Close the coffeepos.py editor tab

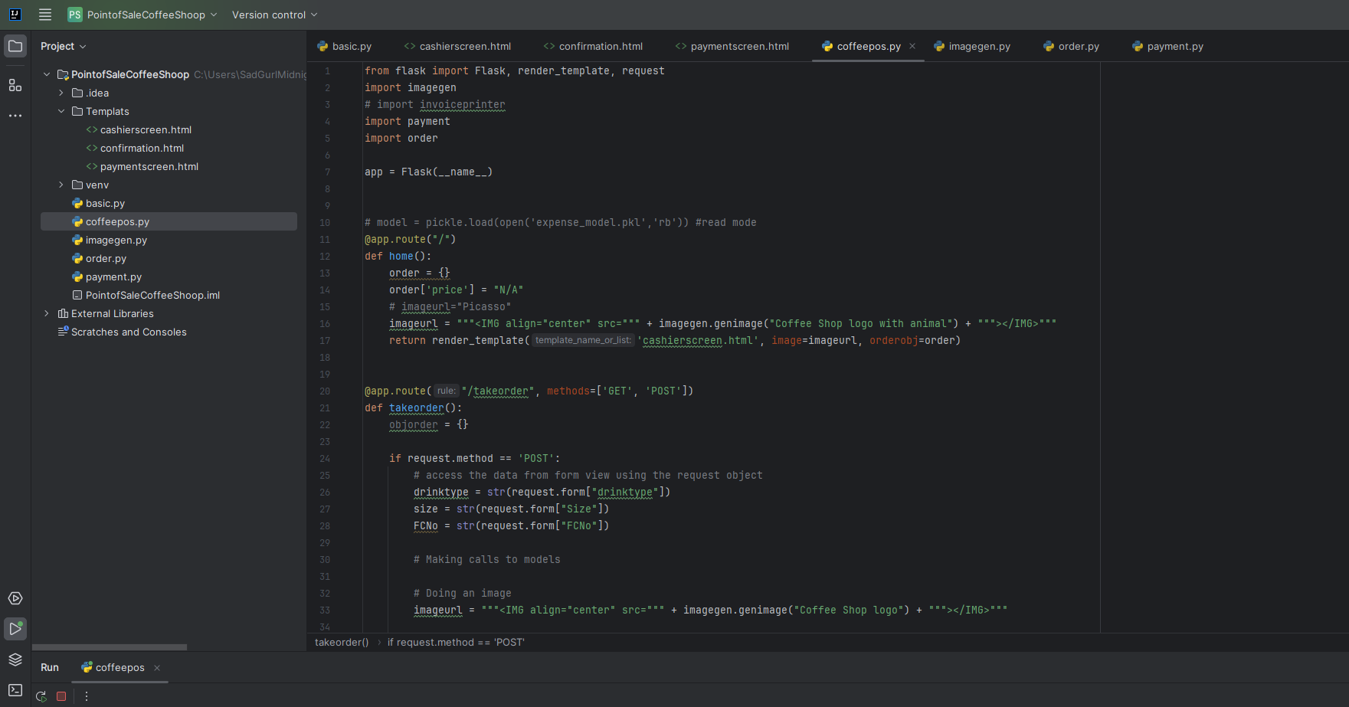(912, 46)
